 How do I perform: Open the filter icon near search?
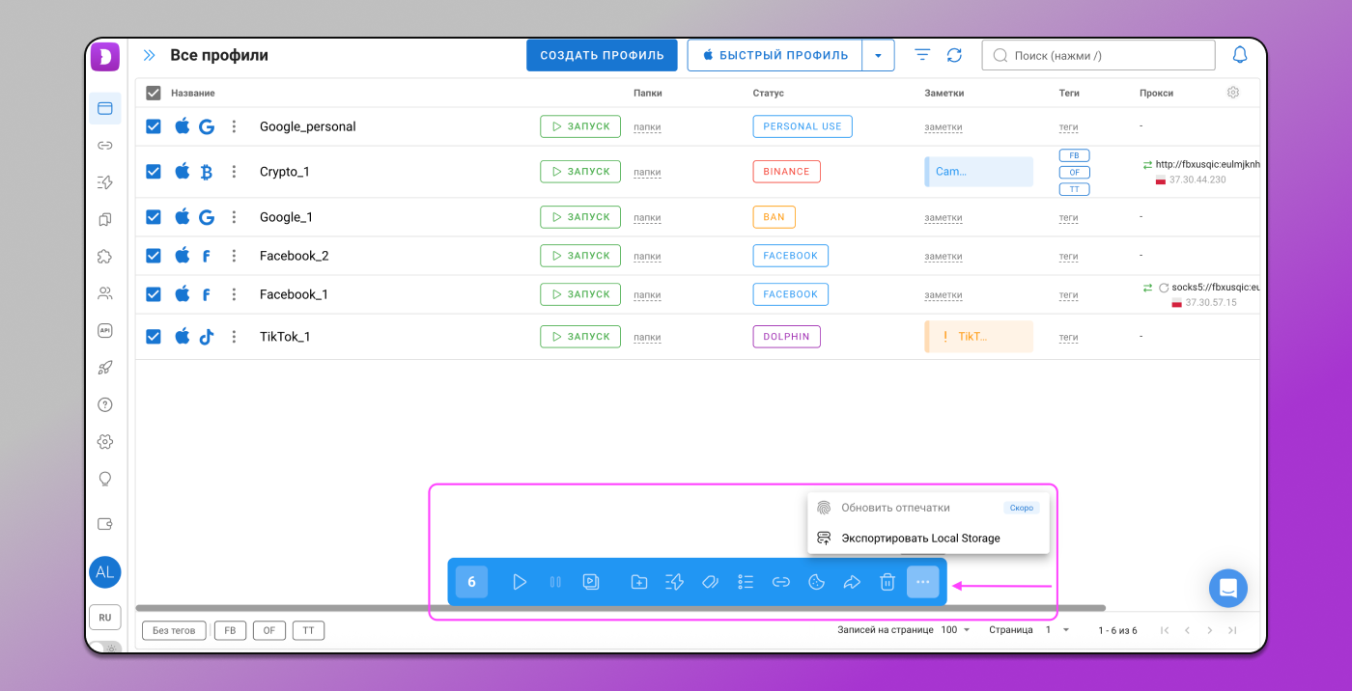pos(922,55)
